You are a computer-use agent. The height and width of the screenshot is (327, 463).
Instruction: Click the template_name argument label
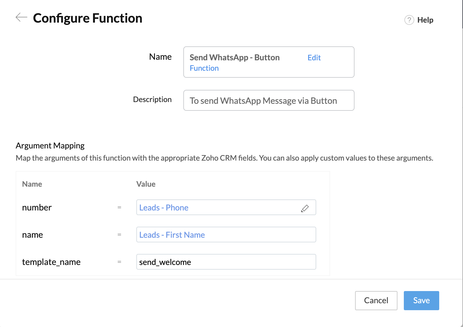(x=51, y=262)
